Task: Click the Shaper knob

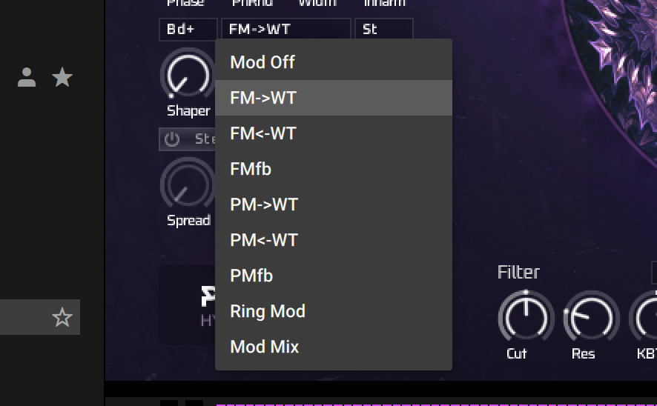Action: [188, 76]
